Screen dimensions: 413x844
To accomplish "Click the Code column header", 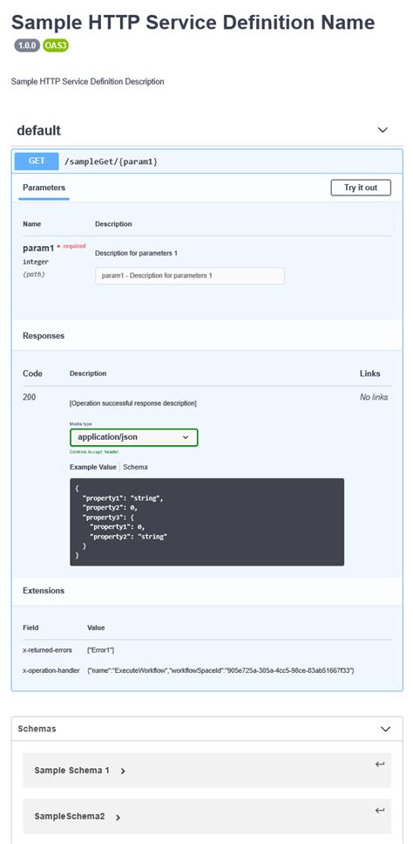I will (32, 374).
